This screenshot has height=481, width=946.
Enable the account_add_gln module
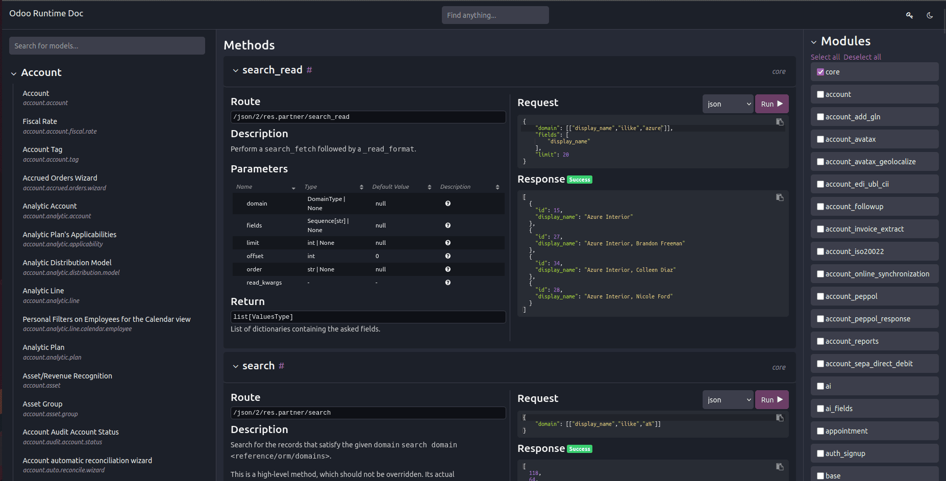820,117
